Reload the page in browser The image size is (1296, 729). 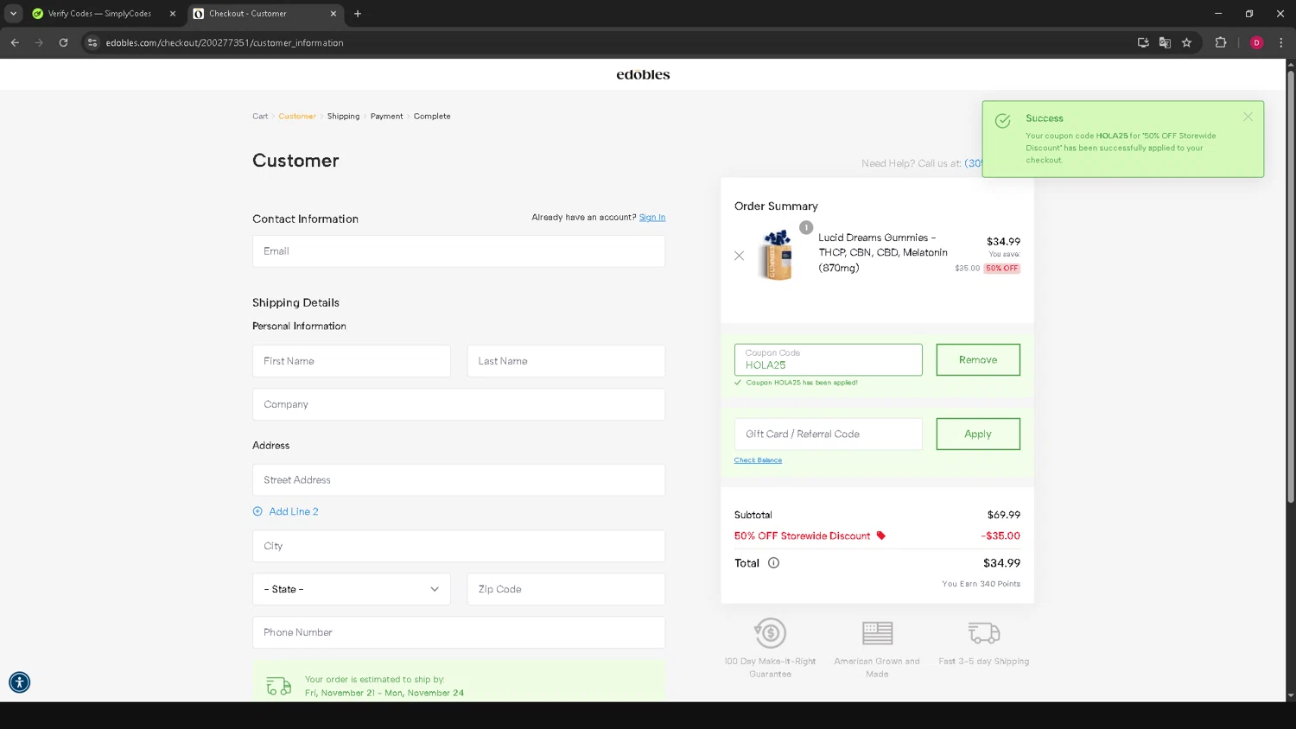coord(63,42)
